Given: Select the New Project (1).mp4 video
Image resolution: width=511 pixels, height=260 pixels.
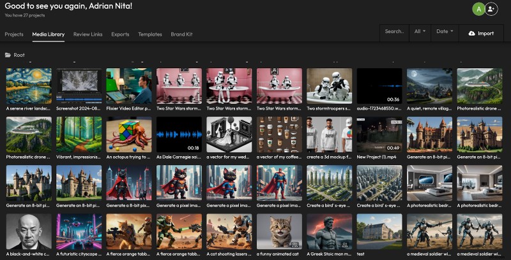Looking at the screenshot, I should [379, 134].
